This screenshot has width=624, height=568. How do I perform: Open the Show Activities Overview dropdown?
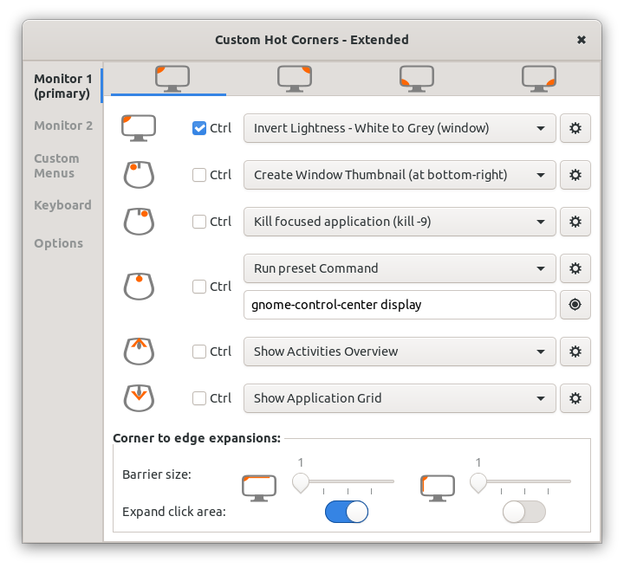pos(400,352)
